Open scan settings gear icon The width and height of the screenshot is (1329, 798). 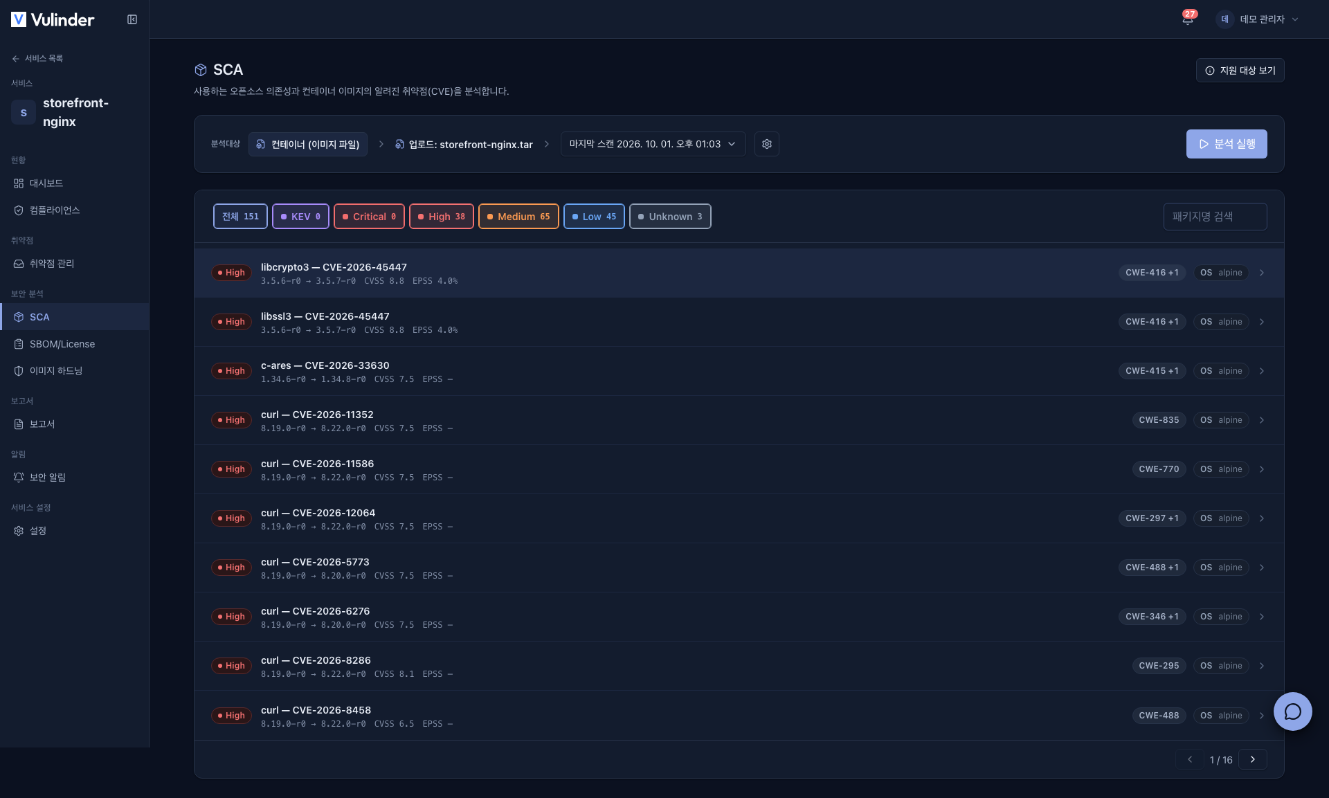click(x=767, y=144)
